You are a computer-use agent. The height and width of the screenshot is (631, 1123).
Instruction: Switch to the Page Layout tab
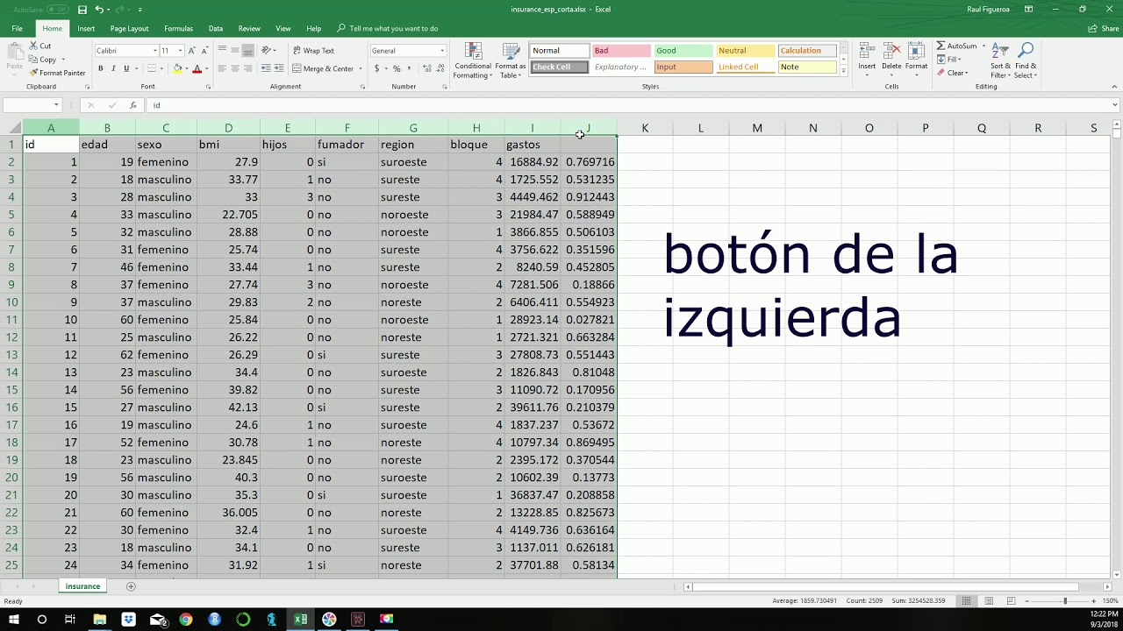129,29
